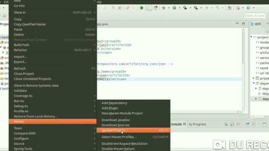
Task: Click the green circular icon in the main toolbar
Action: (142, 8)
